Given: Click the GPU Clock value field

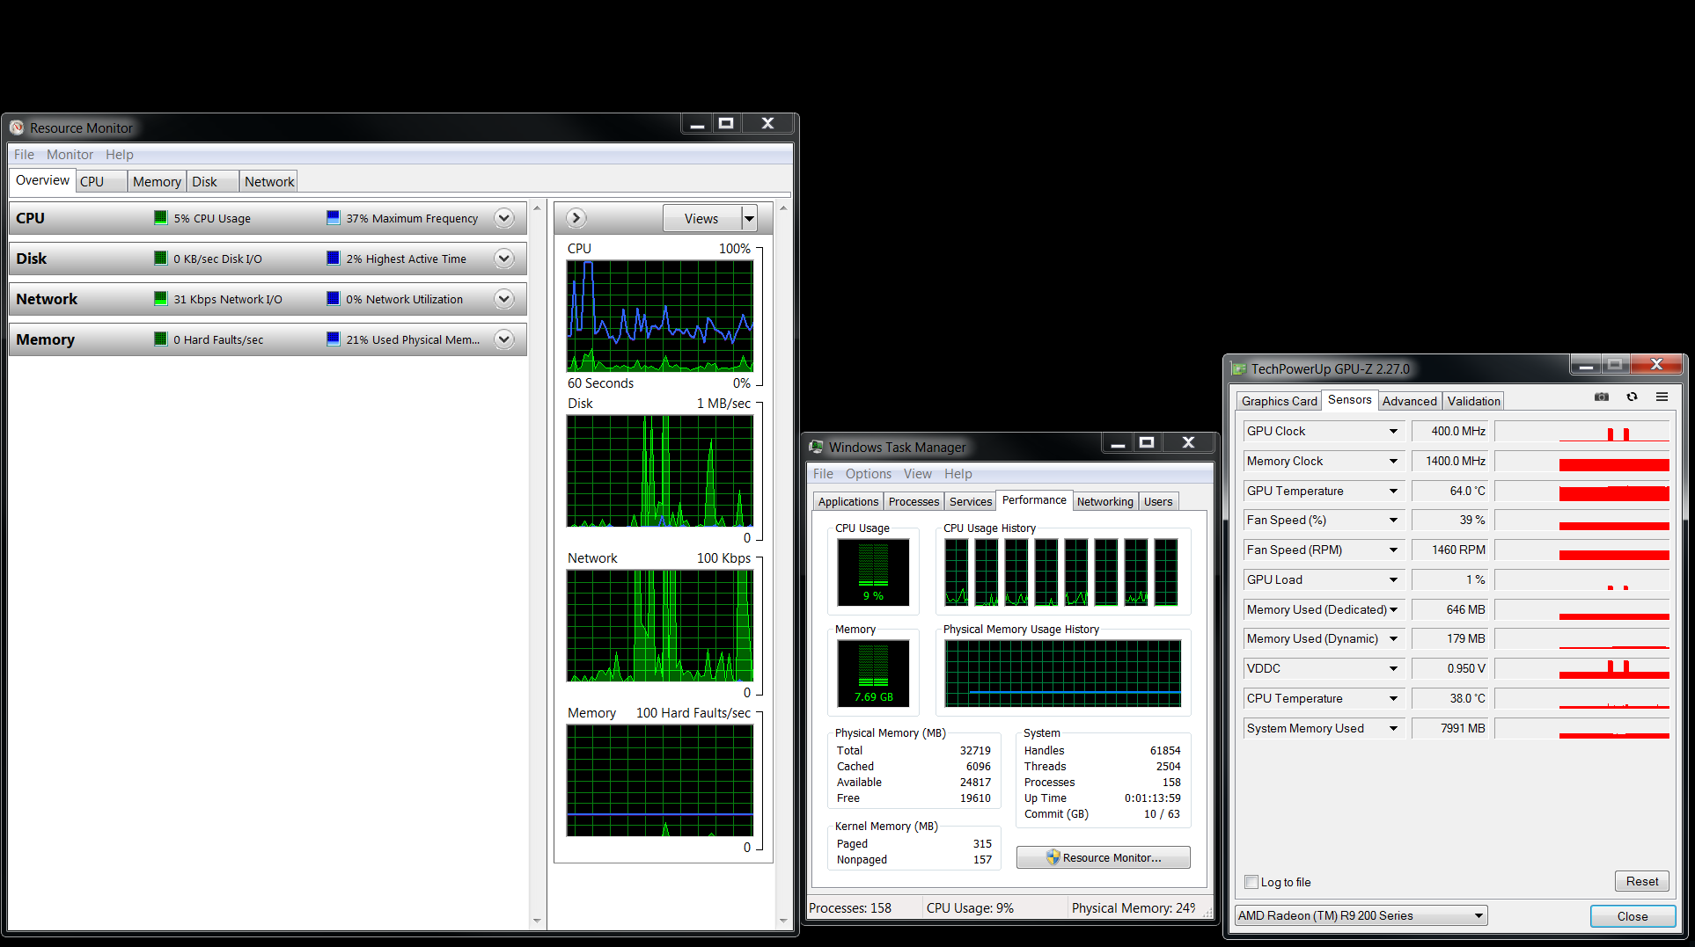Looking at the screenshot, I should coord(1450,431).
